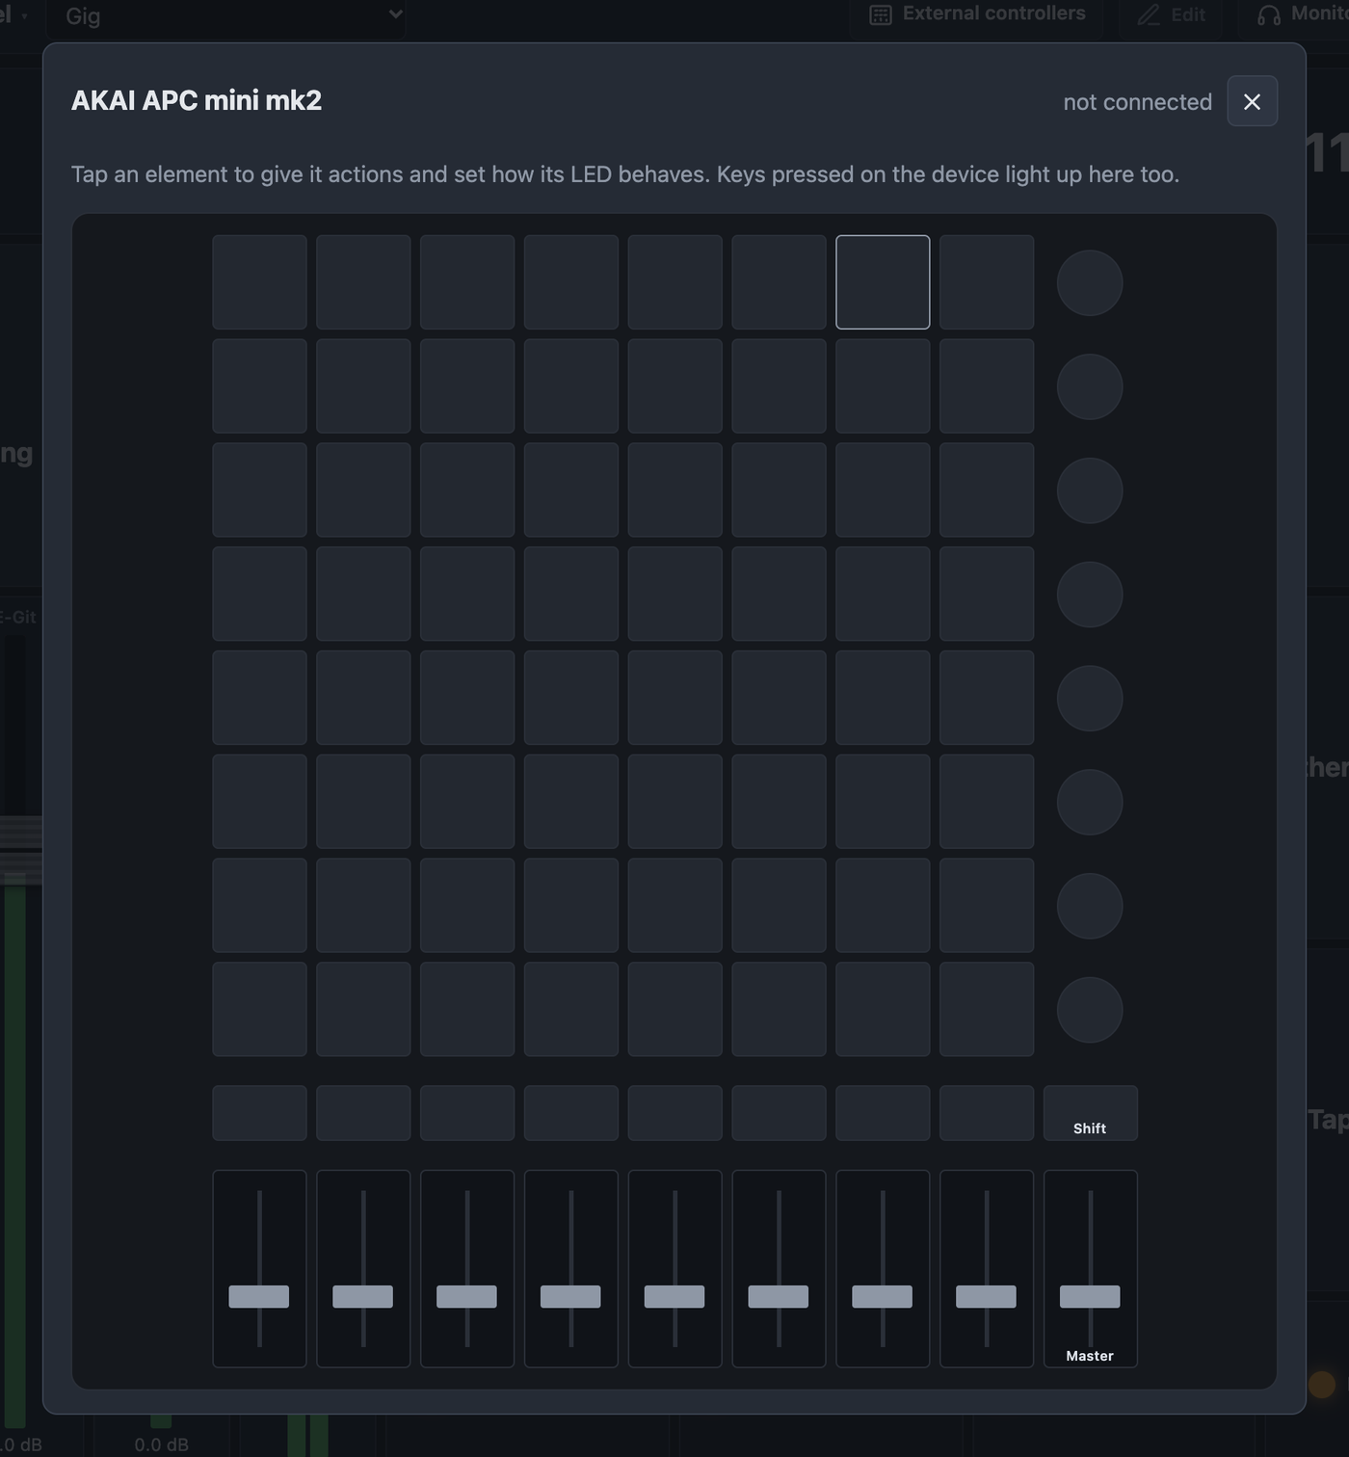Open External controllers in the top bar
Image resolution: width=1349 pixels, height=1457 pixels.
click(977, 14)
